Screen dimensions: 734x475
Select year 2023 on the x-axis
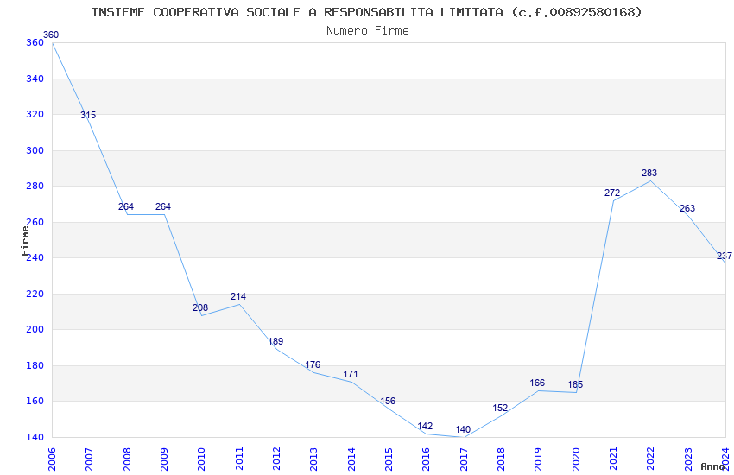(x=688, y=459)
